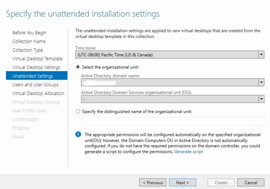Go to the Before You Begin step

(x=29, y=33)
